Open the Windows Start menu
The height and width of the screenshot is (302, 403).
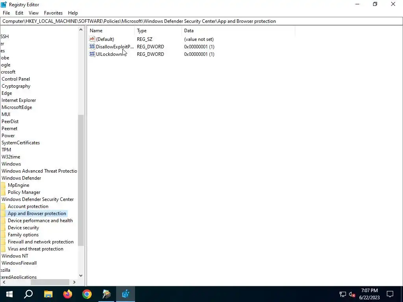(9, 294)
